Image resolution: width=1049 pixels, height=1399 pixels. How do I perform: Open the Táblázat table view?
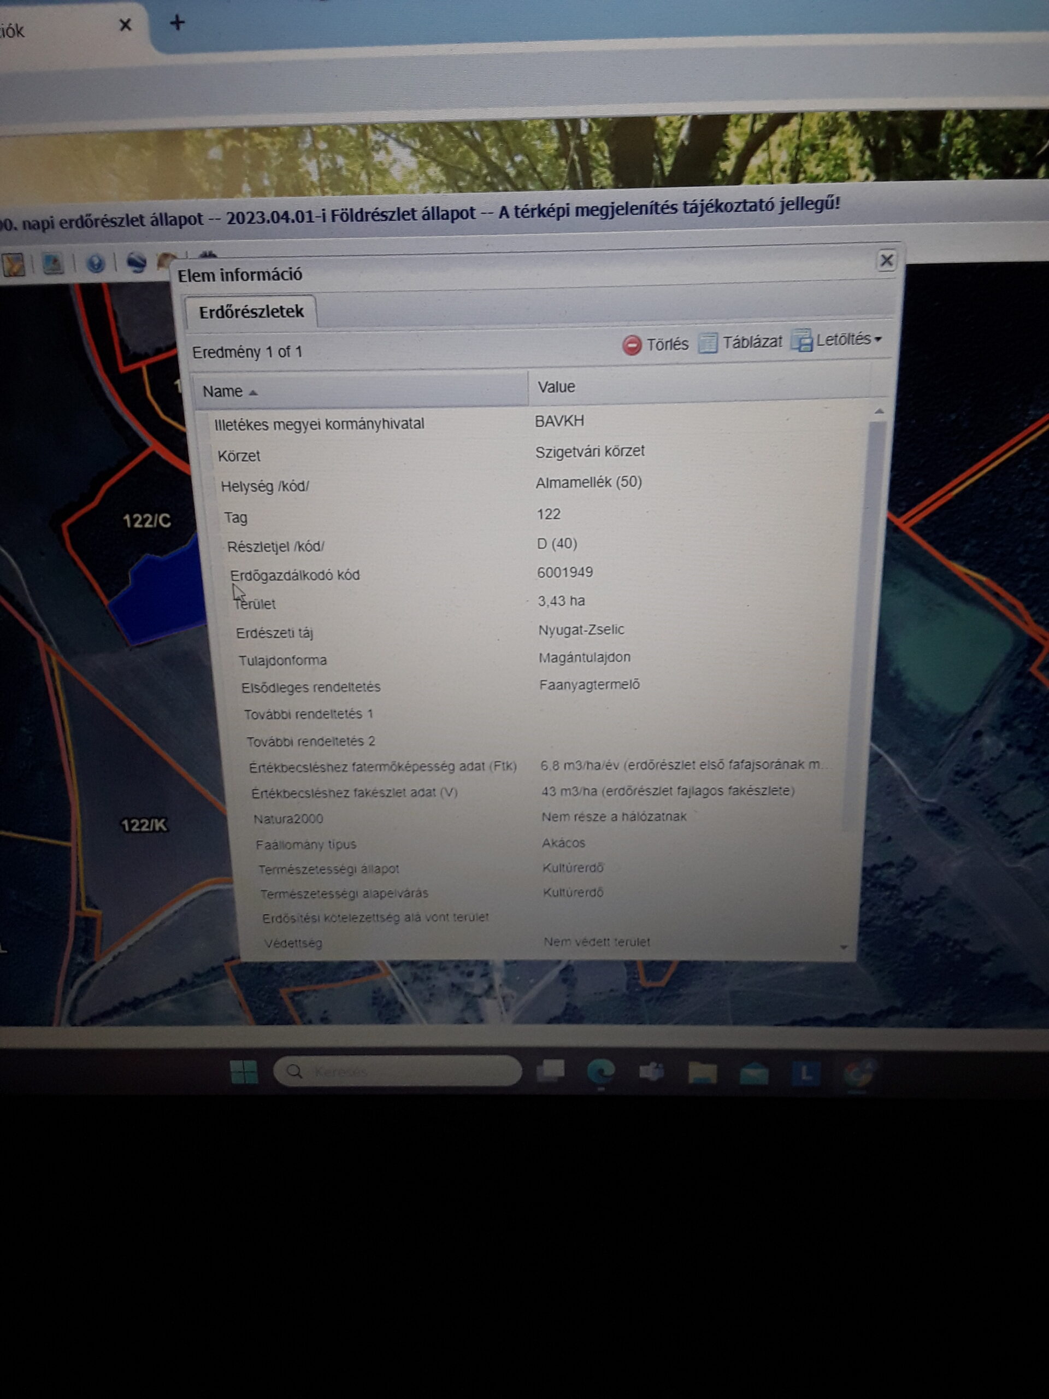tap(740, 343)
